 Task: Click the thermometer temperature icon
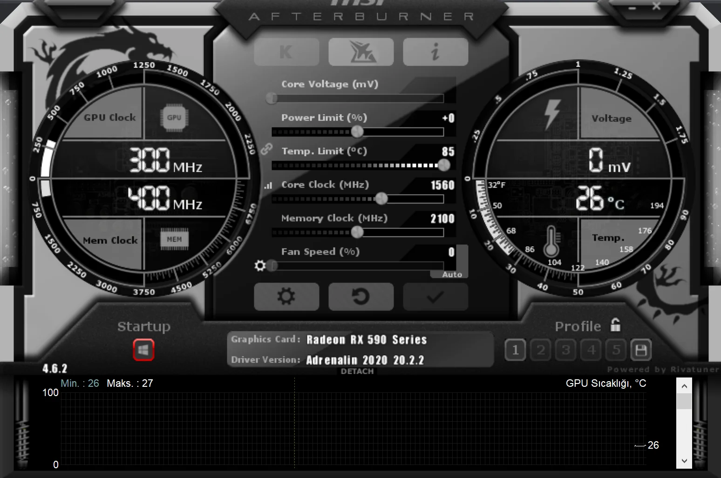tap(551, 241)
